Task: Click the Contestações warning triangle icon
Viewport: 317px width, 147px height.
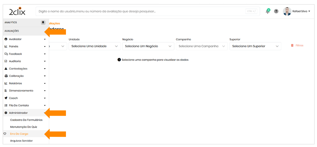Action: coord(6,69)
